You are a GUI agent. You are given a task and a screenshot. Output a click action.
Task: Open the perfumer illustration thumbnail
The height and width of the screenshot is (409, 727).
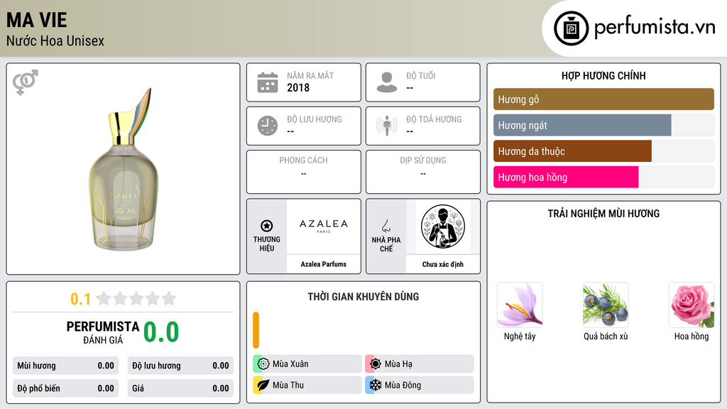click(x=443, y=227)
